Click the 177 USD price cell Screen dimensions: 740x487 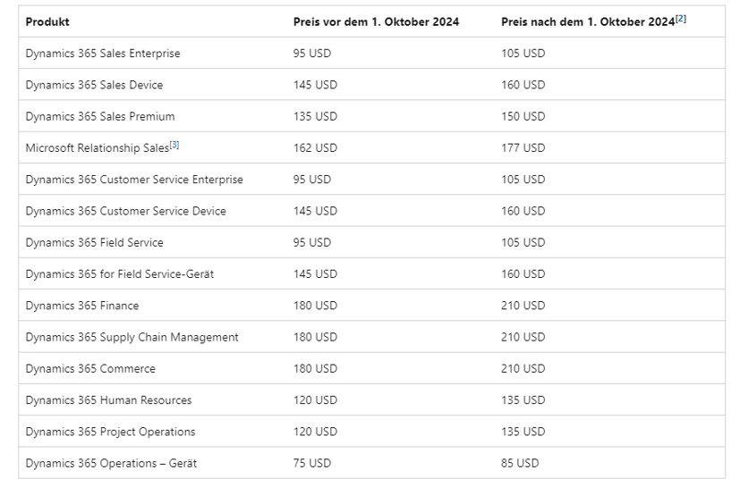tap(523, 148)
